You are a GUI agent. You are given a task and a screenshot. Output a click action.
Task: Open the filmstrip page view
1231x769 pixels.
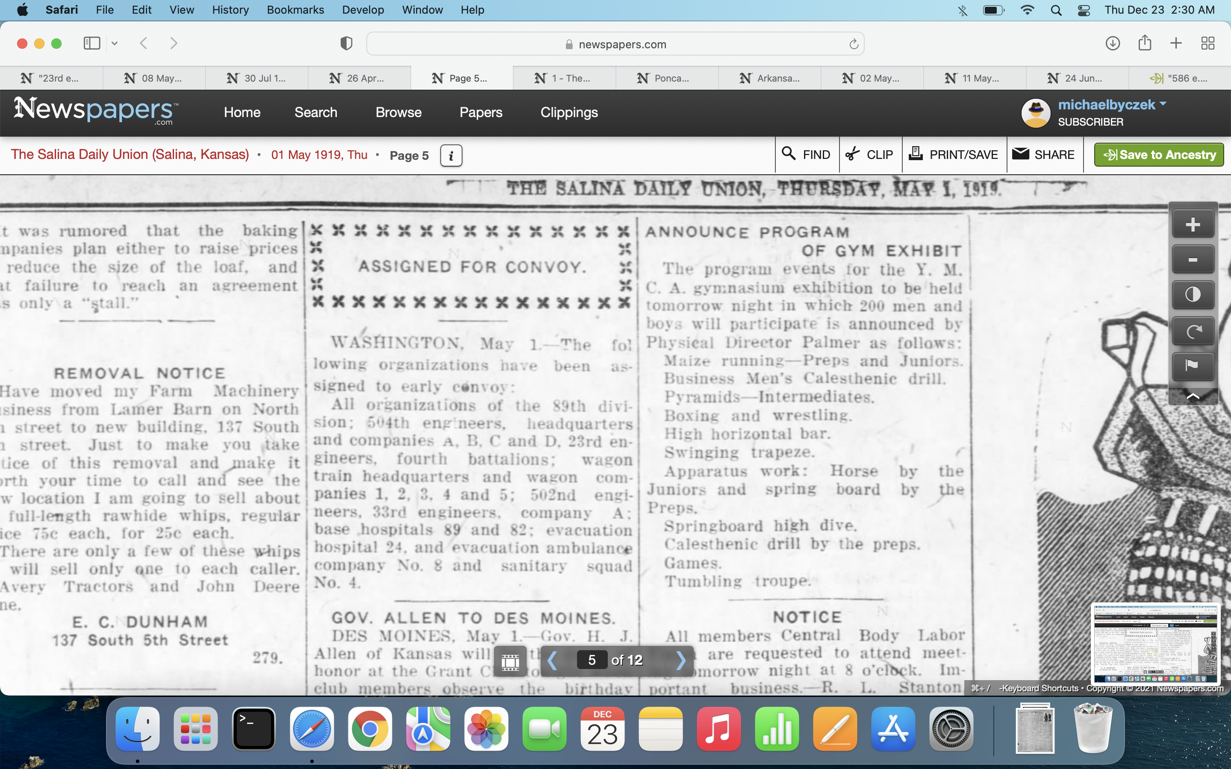(510, 661)
